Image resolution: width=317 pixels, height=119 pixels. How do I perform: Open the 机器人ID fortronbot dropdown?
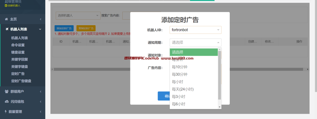tap(196, 30)
